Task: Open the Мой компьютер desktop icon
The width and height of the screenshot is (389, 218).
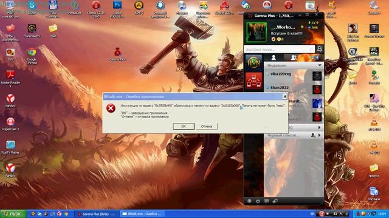Action: [x=10, y=10]
